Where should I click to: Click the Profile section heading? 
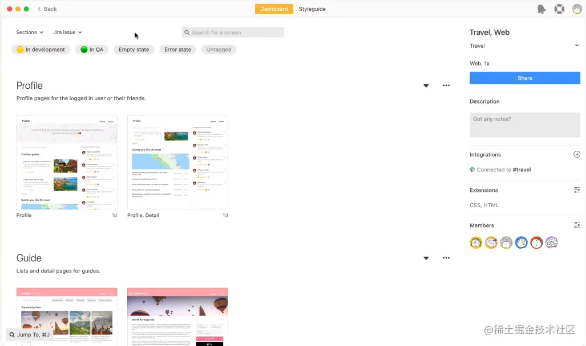pyautogui.click(x=30, y=85)
